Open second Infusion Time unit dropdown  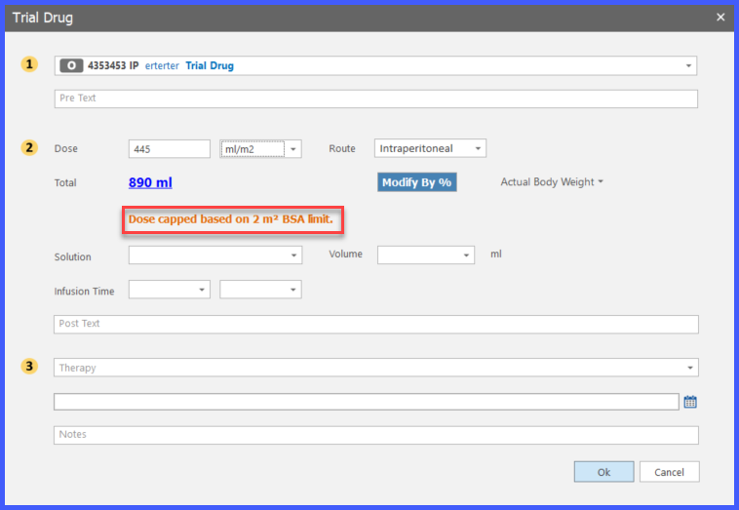(x=260, y=290)
